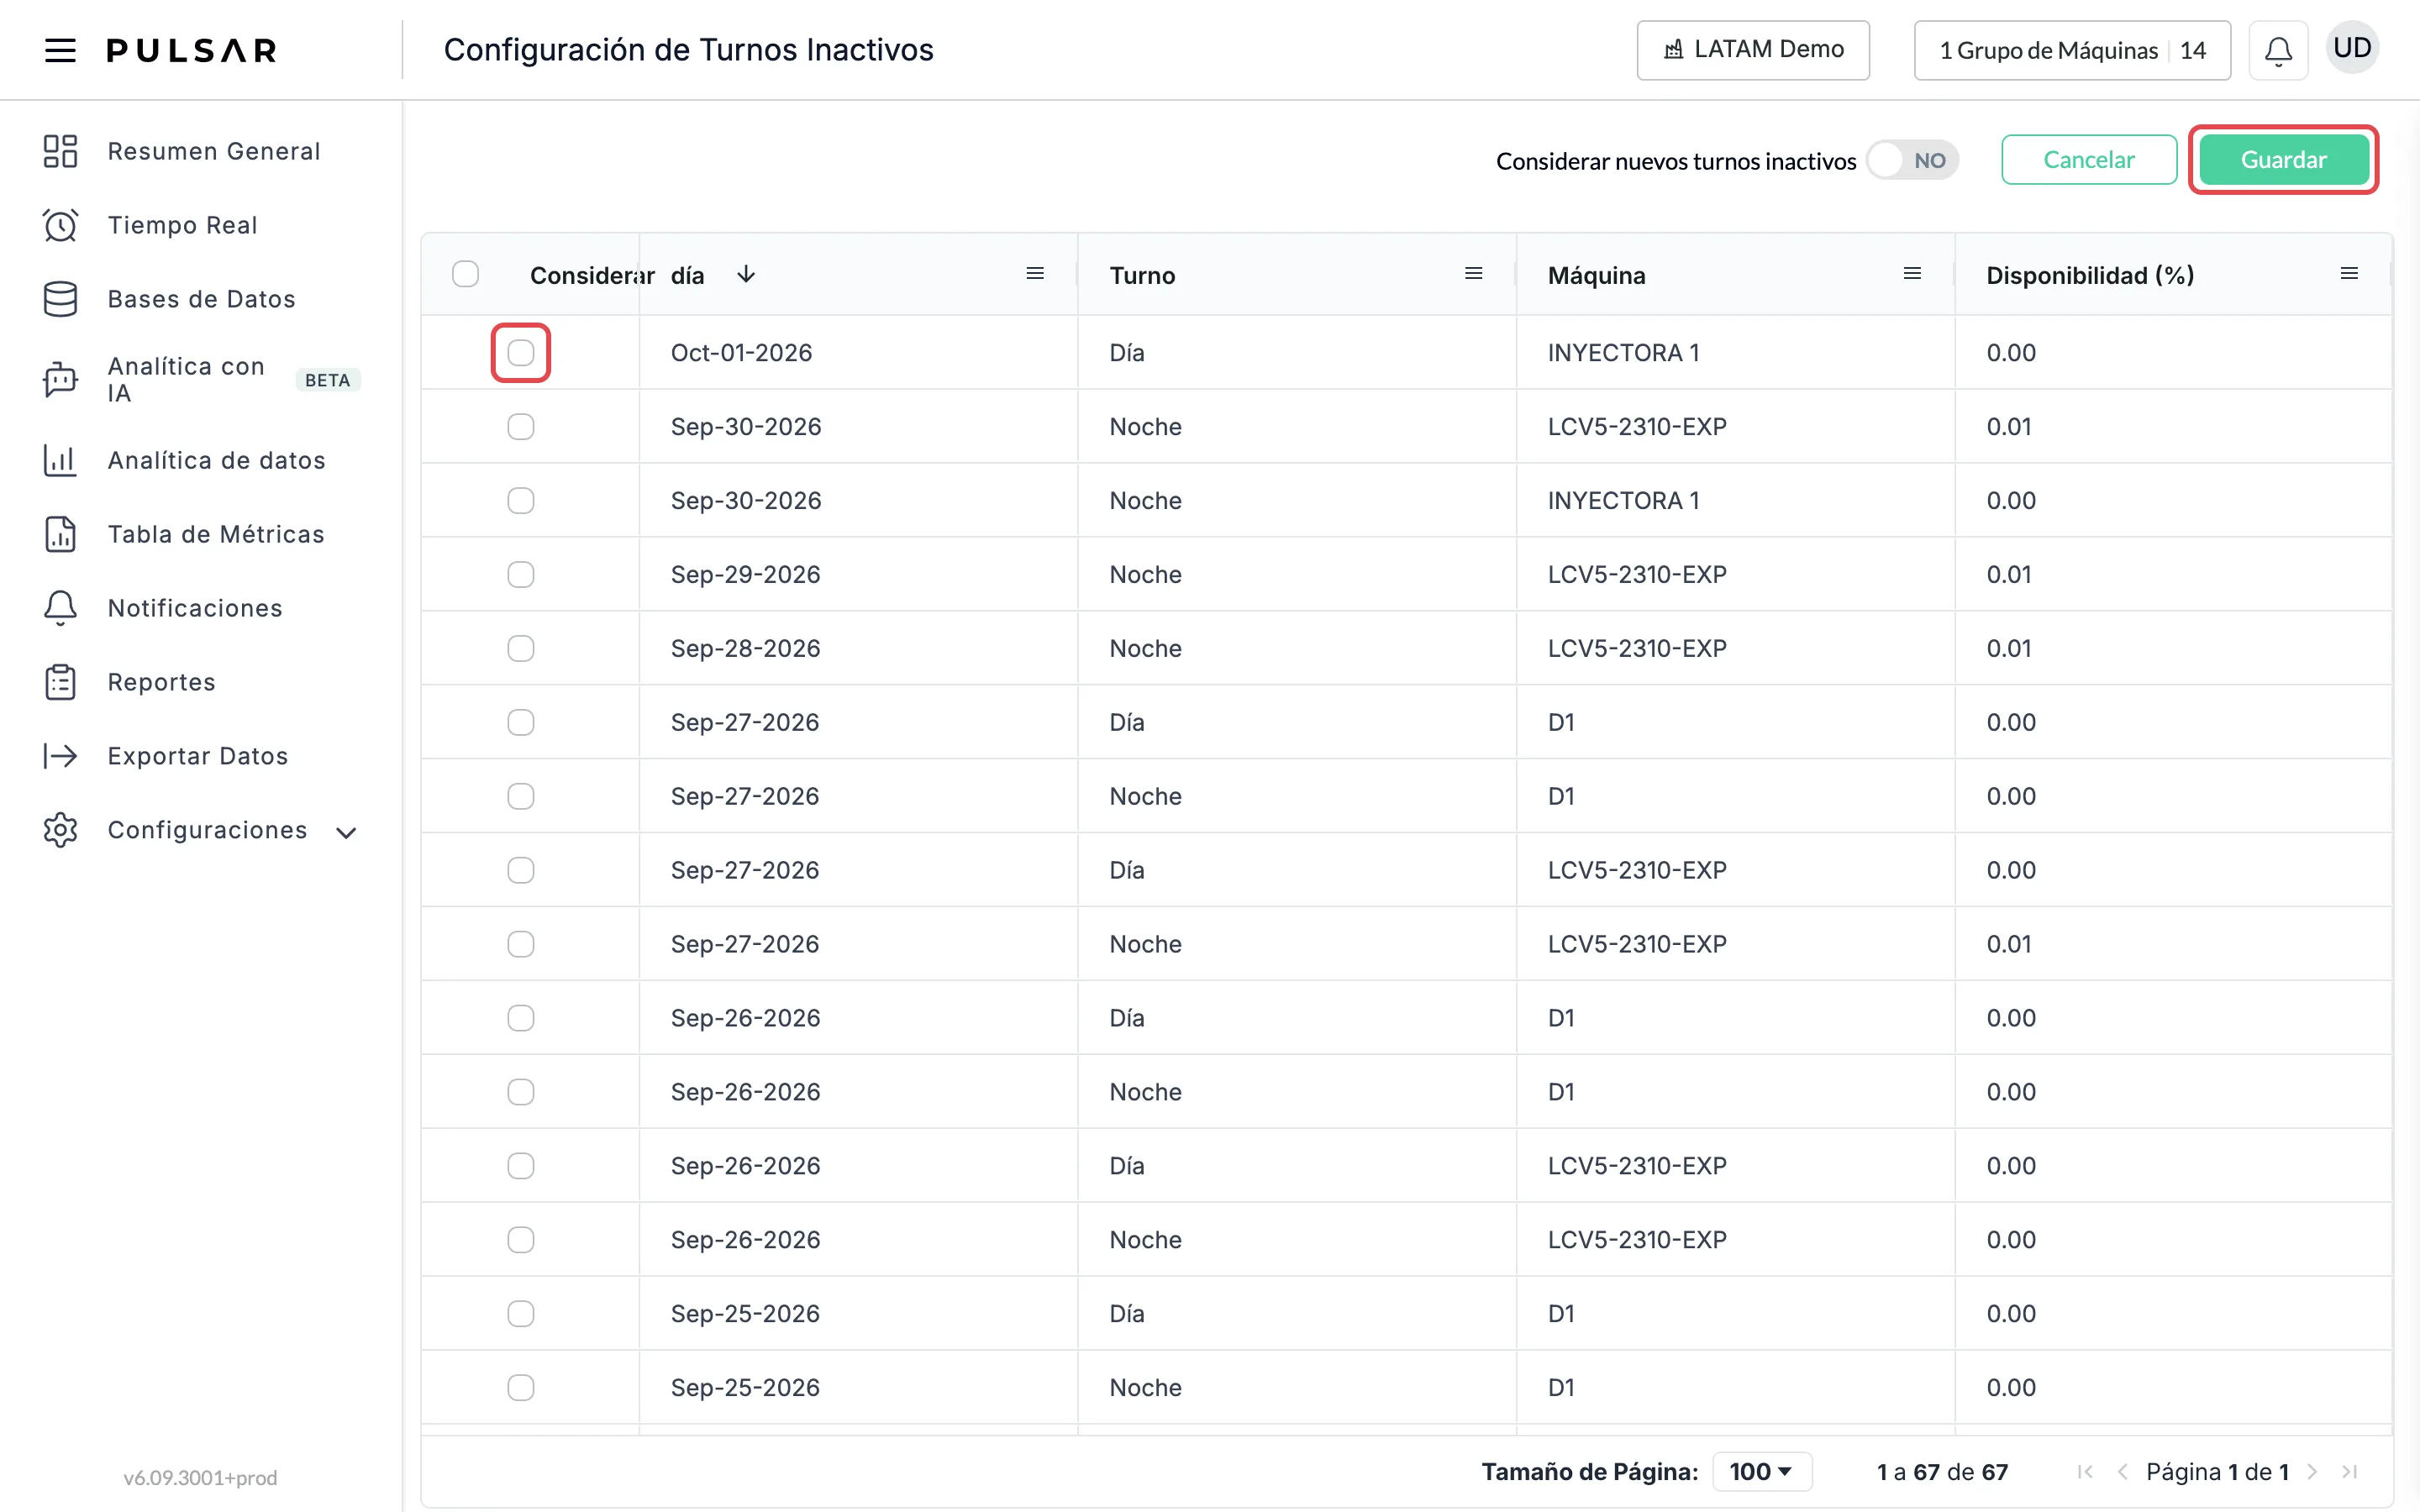
Task: Open the page size 100 dropdown
Action: coord(1762,1472)
